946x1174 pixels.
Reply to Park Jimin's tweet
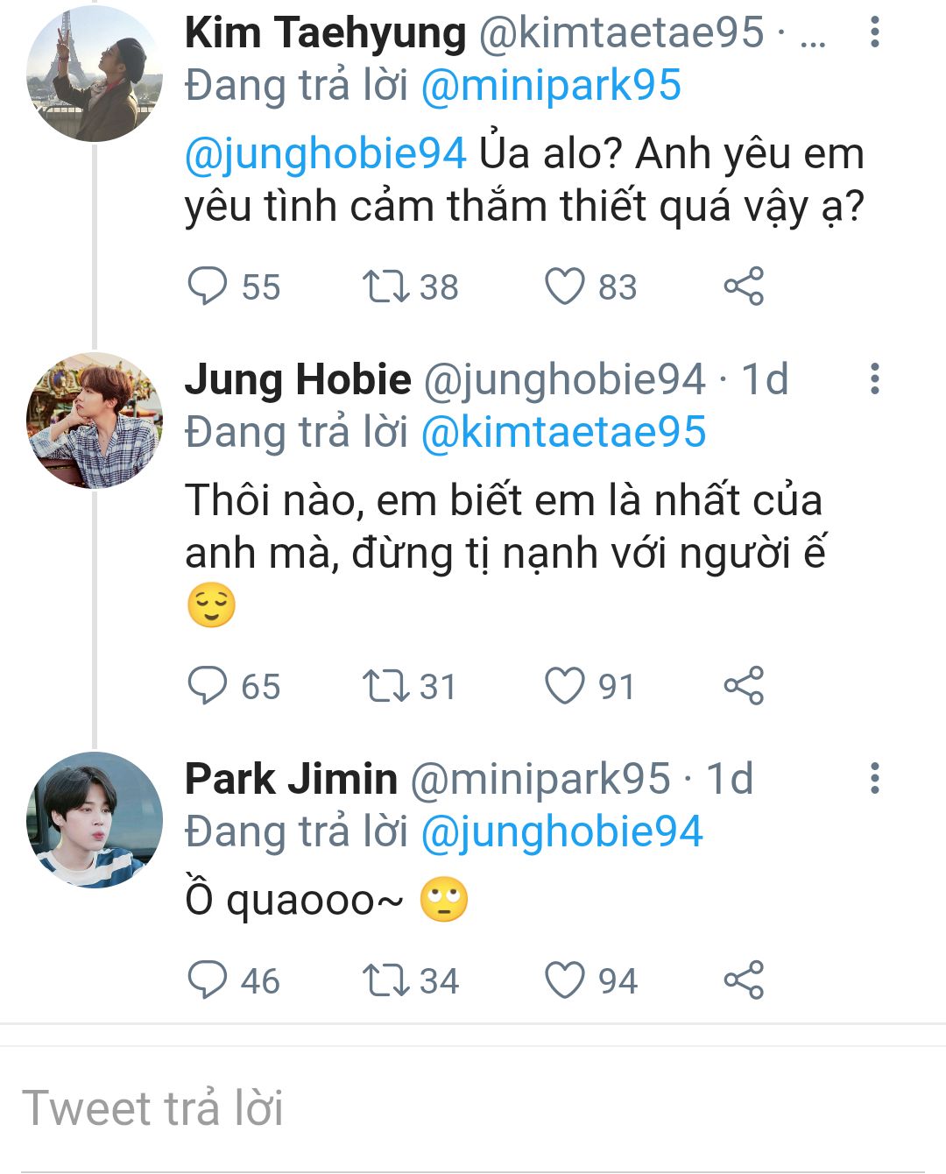tap(208, 980)
